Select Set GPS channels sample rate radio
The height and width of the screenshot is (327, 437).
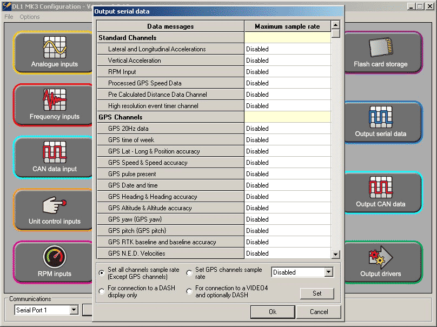click(x=189, y=273)
